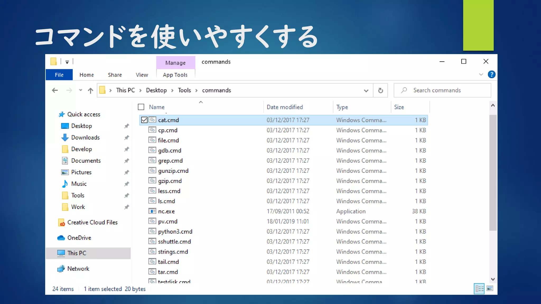
Task: Open the Share ribbon tab
Action: pyautogui.click(x=115, y=75)
